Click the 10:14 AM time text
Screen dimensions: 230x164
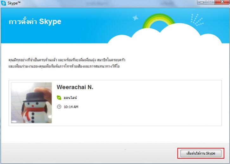[71, 107]
